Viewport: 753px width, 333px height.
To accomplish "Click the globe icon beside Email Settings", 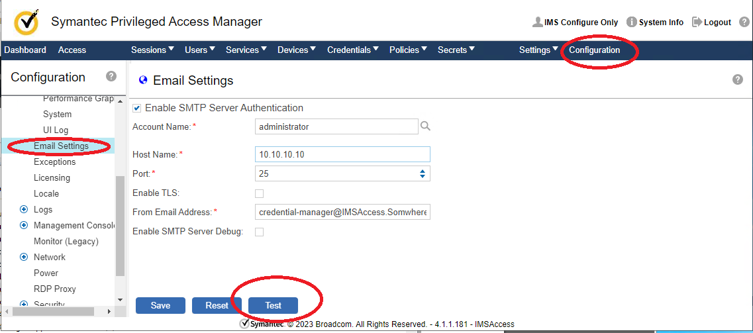I will pos(142,80).
